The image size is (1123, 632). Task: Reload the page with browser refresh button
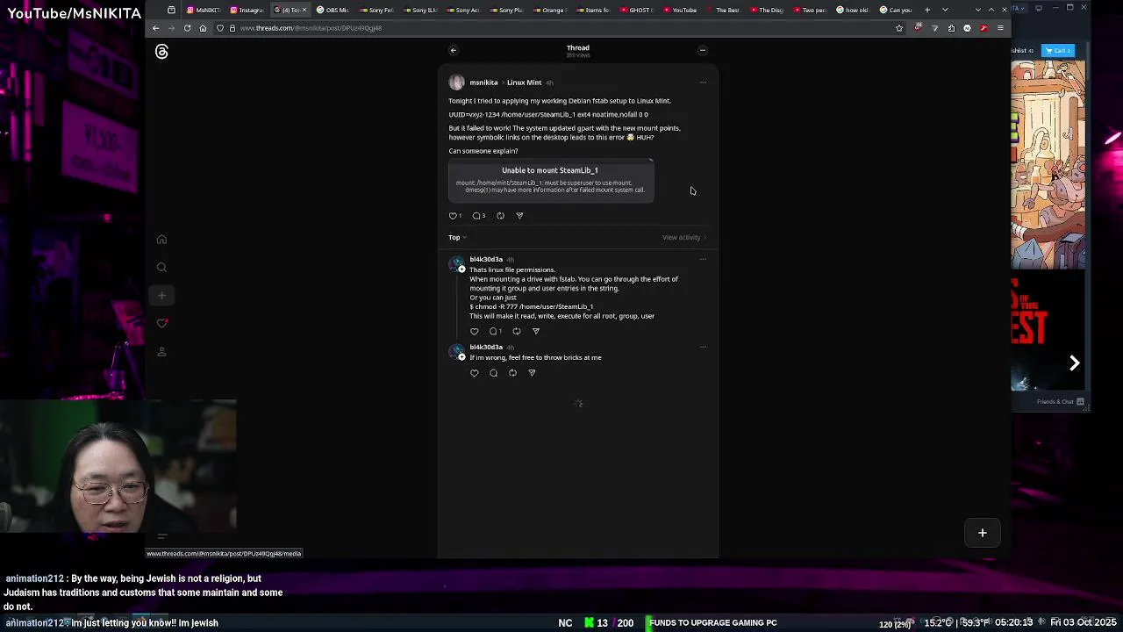pyautogui.click(x=187, y=28)
